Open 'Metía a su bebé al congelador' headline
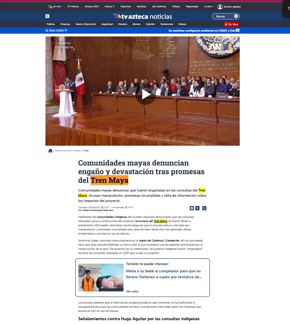 coord(164,274)
